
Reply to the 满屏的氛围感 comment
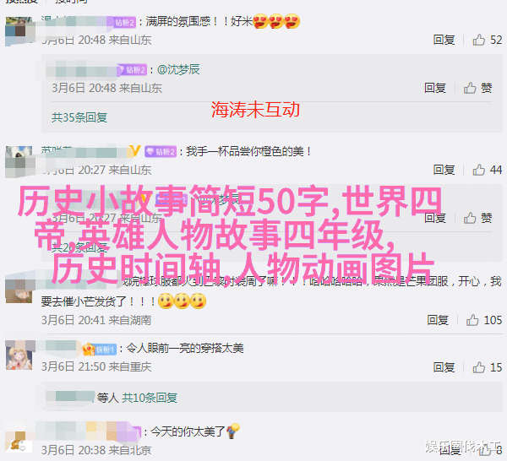(444, 40)
